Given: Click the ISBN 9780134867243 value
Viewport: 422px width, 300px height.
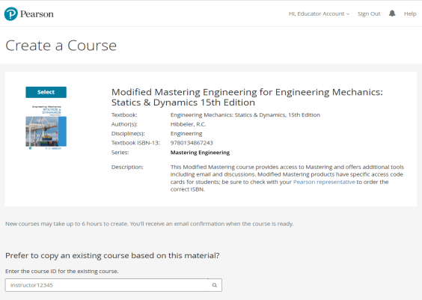Looking at the screenshot, I should coord(192,143).
